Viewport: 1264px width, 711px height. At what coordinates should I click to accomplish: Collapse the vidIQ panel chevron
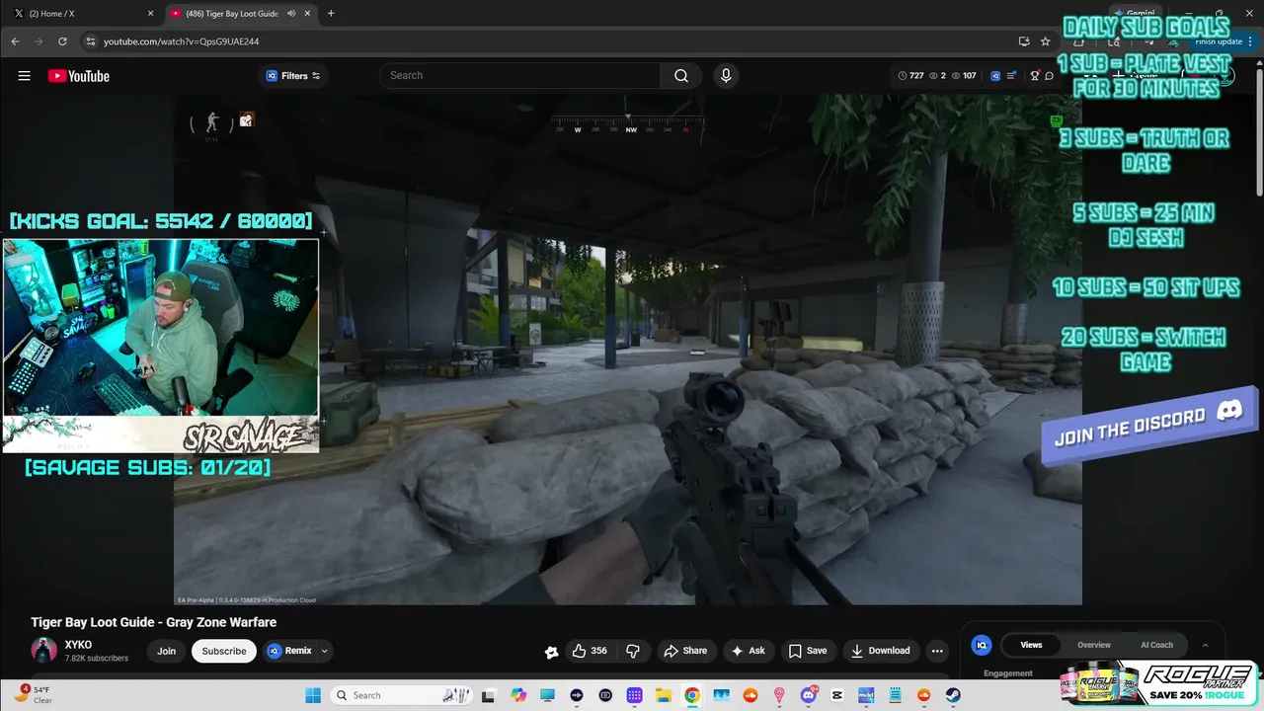click(1205, 646)
